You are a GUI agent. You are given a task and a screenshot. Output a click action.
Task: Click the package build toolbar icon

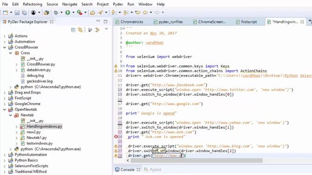pyautogui.click(x=47, y=13)
